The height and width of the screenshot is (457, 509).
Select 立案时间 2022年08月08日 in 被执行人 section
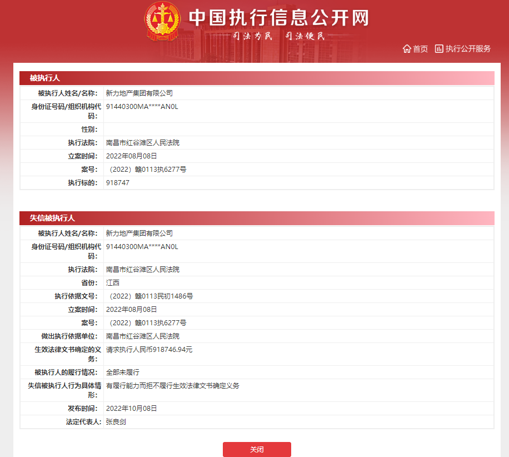[x=131, y=156]
